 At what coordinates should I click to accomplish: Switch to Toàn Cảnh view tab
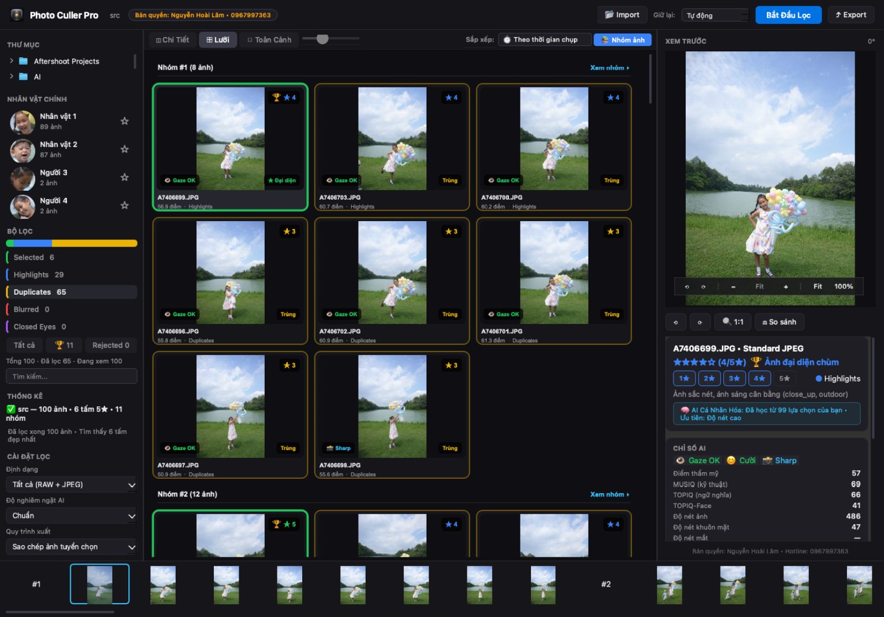pyautogui.click(x=269, y=40)
